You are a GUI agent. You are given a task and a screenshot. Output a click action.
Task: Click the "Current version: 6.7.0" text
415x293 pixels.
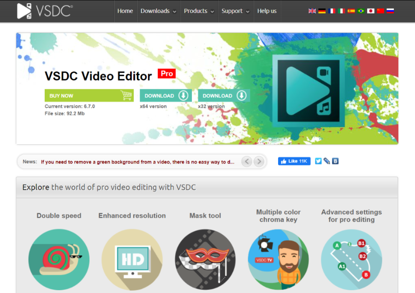click(70, 106)
